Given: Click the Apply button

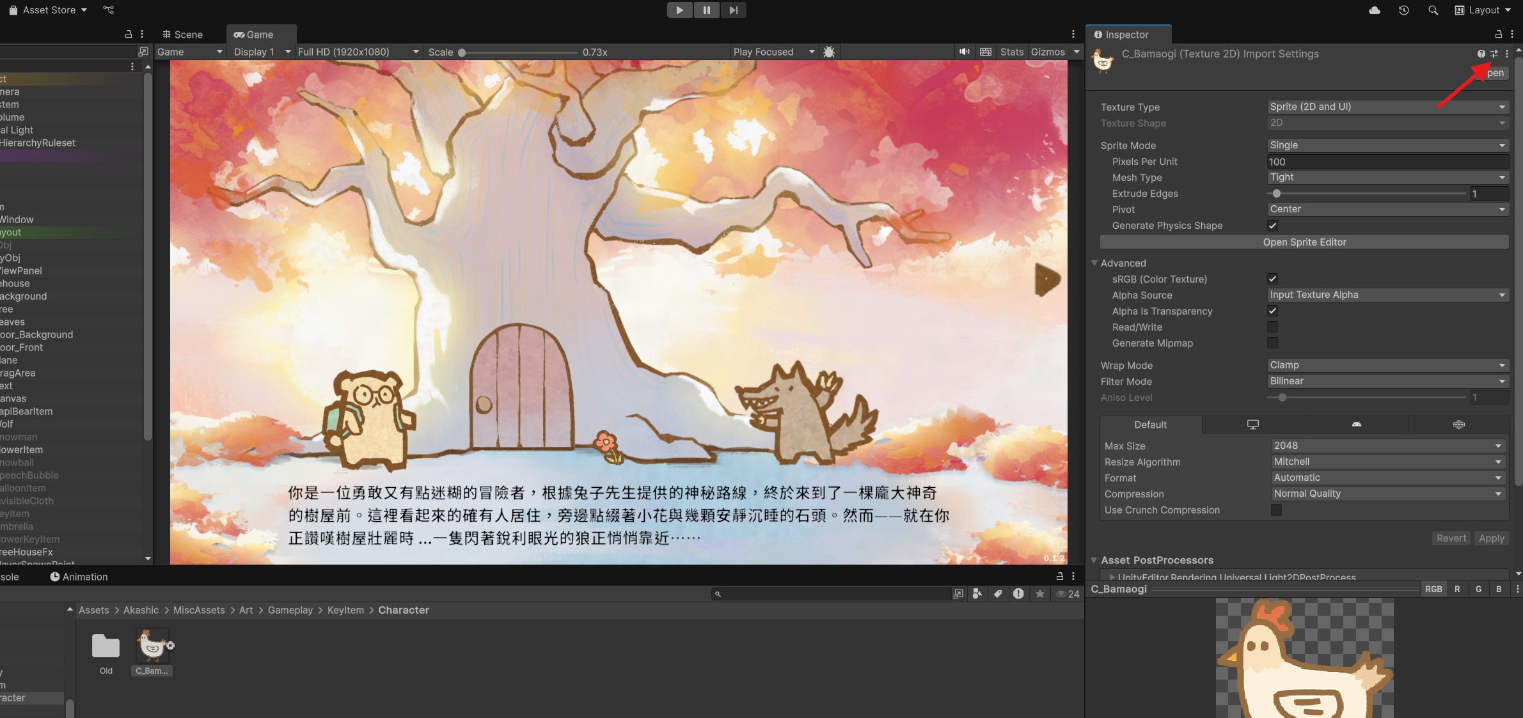Looking at the screenshot, I should click(x=1491, y=538).
